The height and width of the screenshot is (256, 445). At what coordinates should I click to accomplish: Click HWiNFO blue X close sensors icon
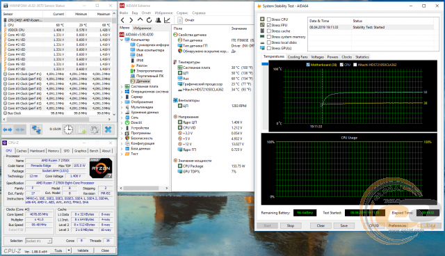(108, 129)
